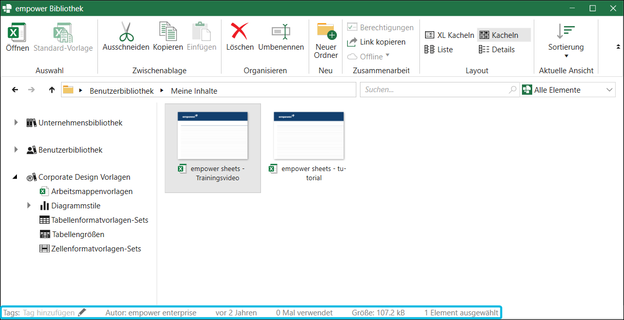624x320 pixels.
Task: Switch layout to Details
Action: click(497, 50)
